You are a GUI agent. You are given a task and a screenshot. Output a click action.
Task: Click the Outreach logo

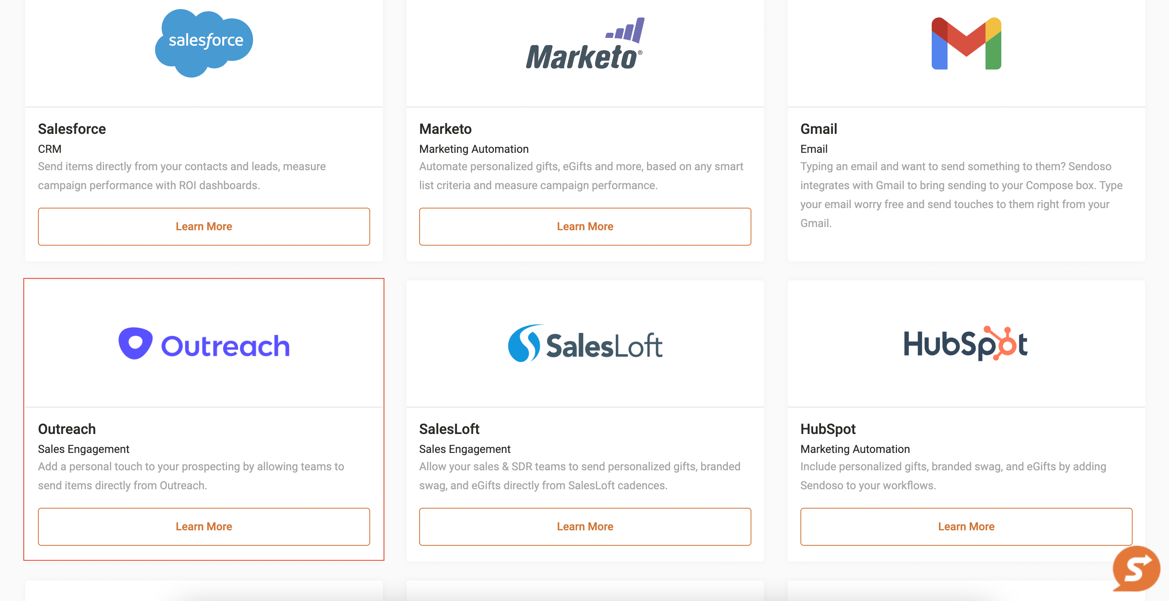(204, 344)
